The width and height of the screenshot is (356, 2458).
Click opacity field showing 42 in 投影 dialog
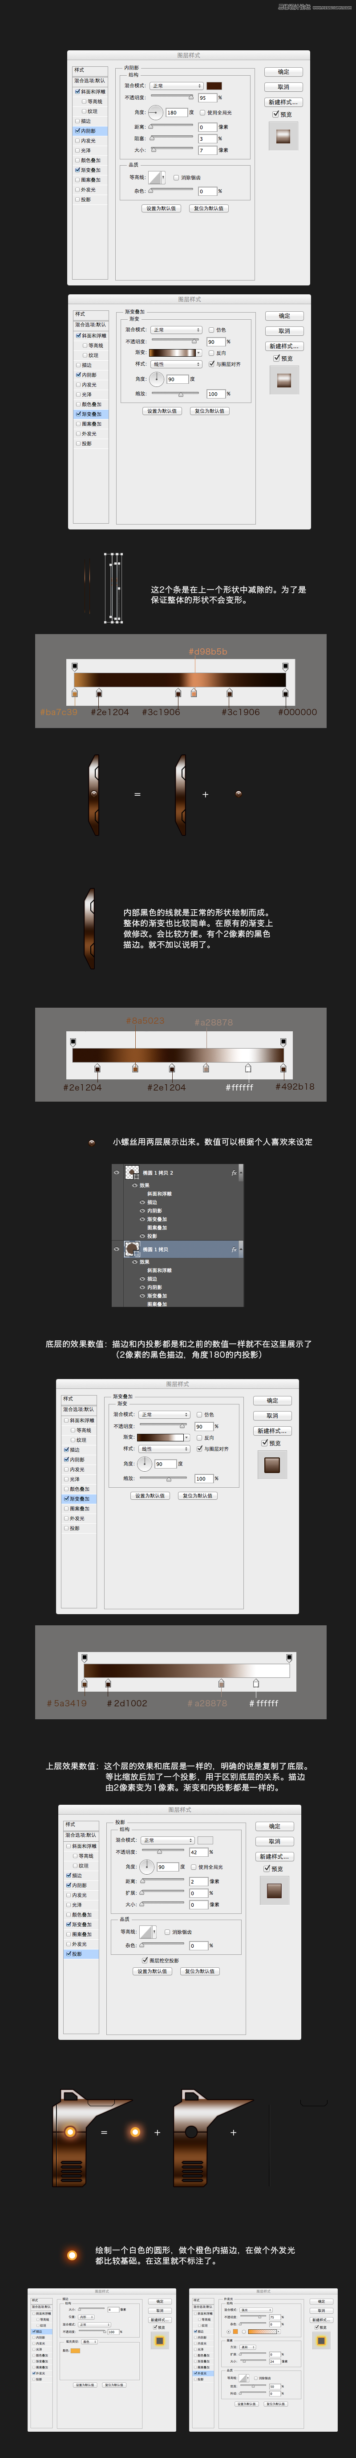[x=198, y=1852]
